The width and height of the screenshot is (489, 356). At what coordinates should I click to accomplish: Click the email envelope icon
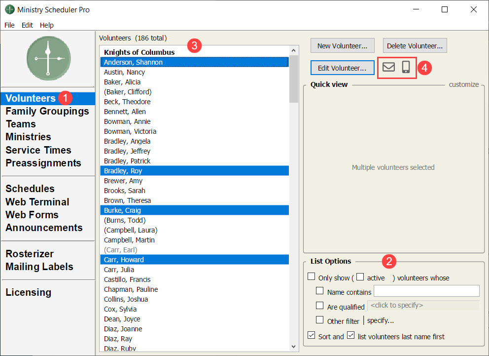(x=388, y=67)
